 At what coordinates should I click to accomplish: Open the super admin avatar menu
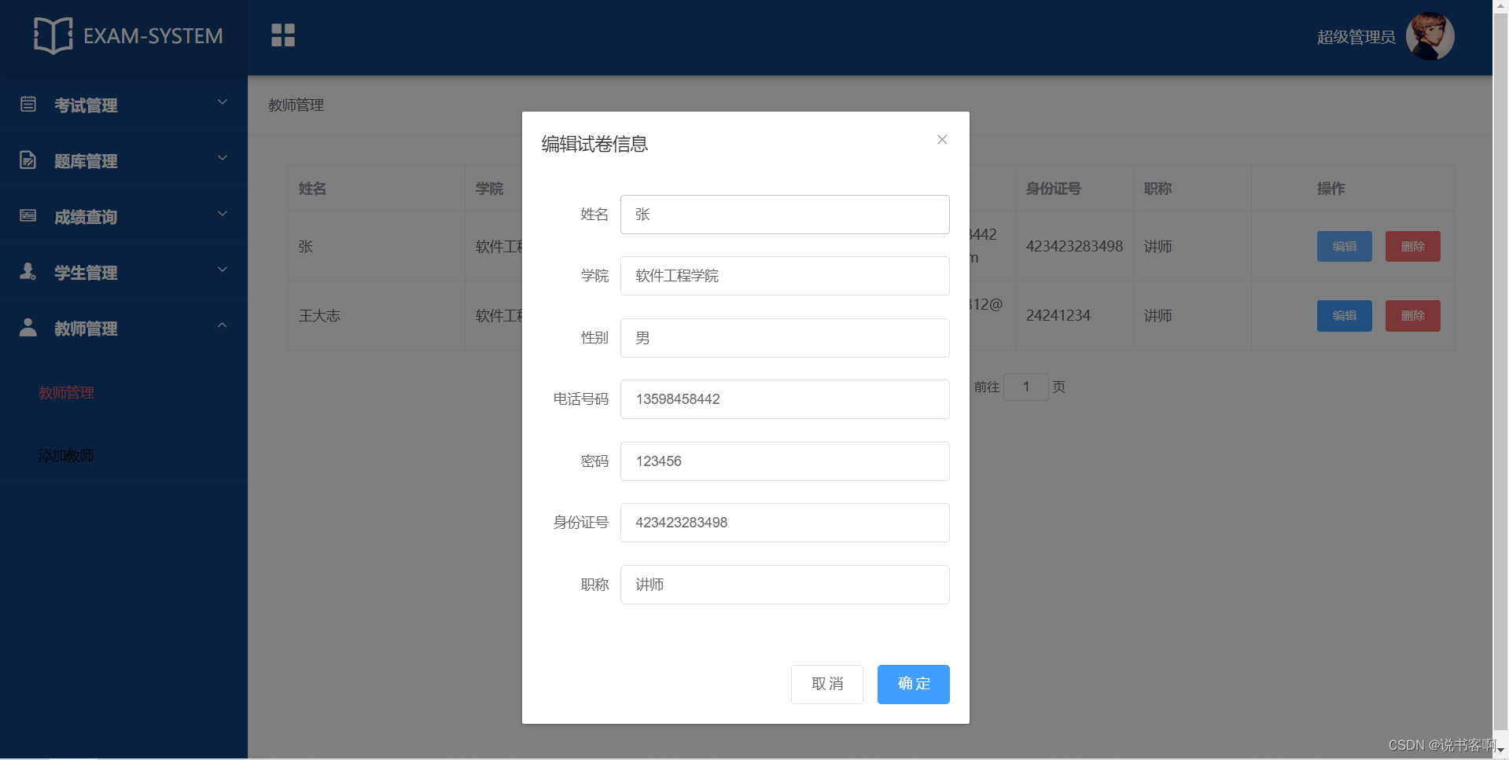pyautogui.click(x=1430, y=36)
